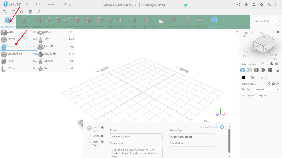Click the Capsule shape icon
The width and height of the screenshot is (282, 158).
point(40,61)
